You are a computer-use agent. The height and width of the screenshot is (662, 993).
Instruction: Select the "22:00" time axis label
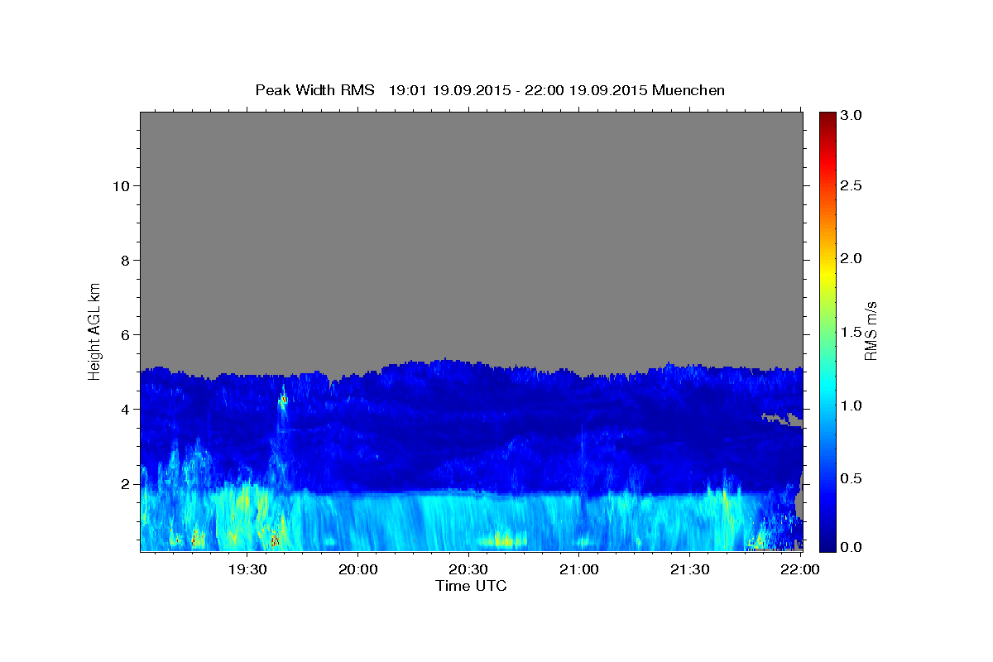[799, 569]
